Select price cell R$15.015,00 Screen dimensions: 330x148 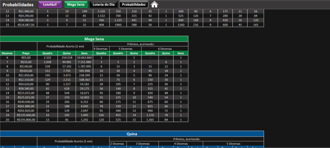[x=26, y=93]
